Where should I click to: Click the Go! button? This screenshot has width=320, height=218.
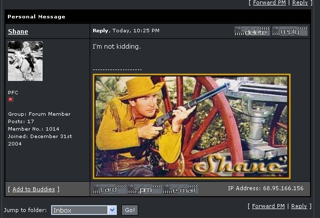tap(130, 210)
